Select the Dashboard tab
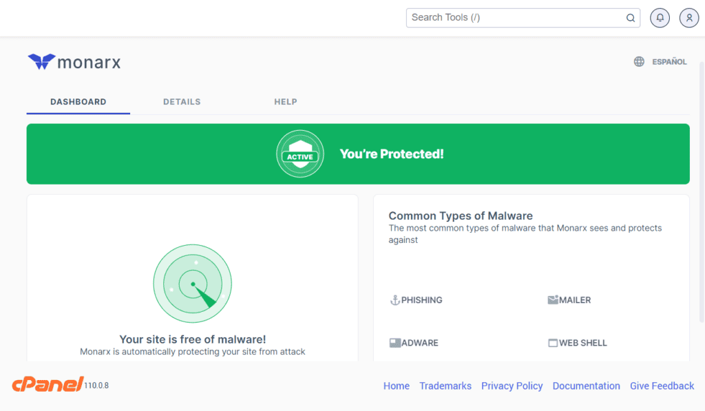 (78, 101)
